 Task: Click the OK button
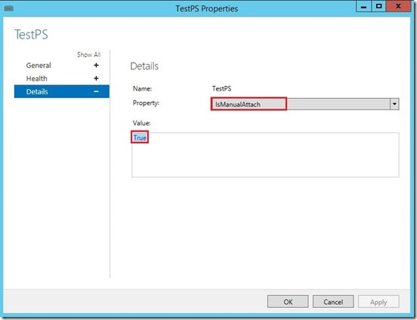click(x=288, y=302)
